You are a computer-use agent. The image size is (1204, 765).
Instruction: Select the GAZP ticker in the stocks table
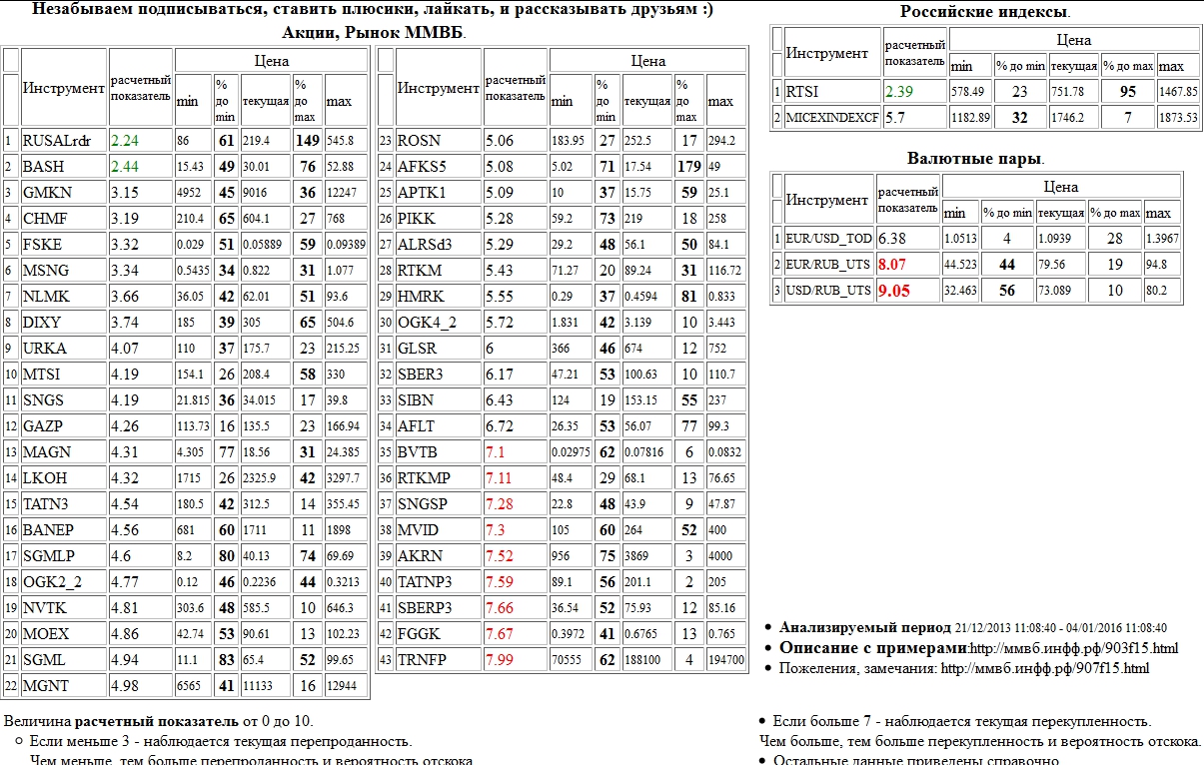pyautogui.click(x=43, y=426)
